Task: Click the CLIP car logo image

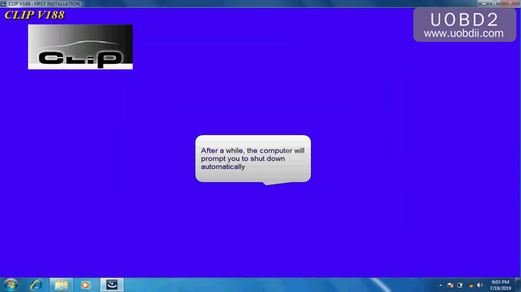Action: 80,47
